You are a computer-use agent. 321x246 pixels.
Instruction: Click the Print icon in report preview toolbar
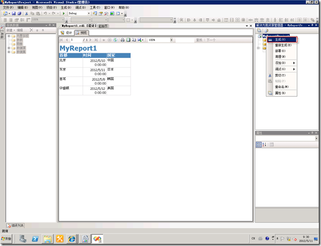122,40
